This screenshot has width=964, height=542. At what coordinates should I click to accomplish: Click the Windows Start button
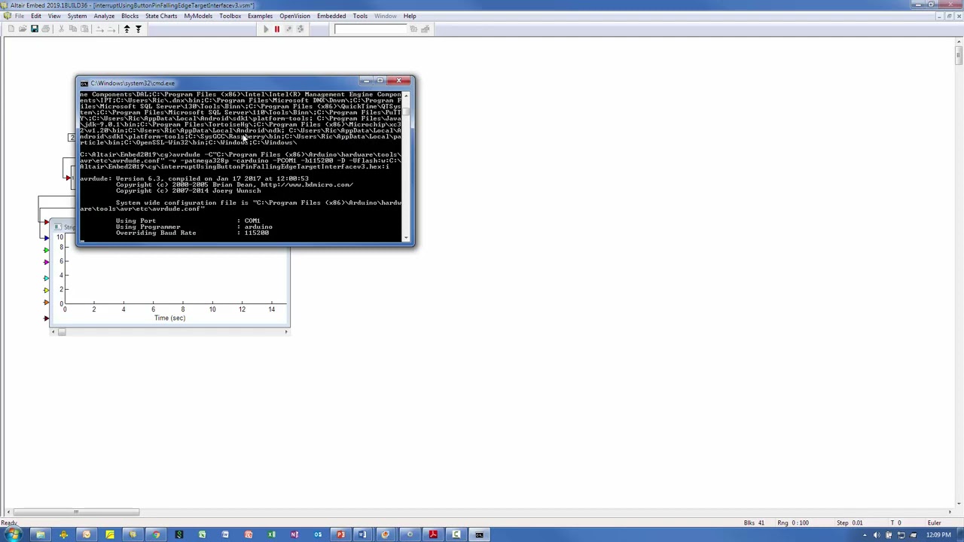(13, 534)
